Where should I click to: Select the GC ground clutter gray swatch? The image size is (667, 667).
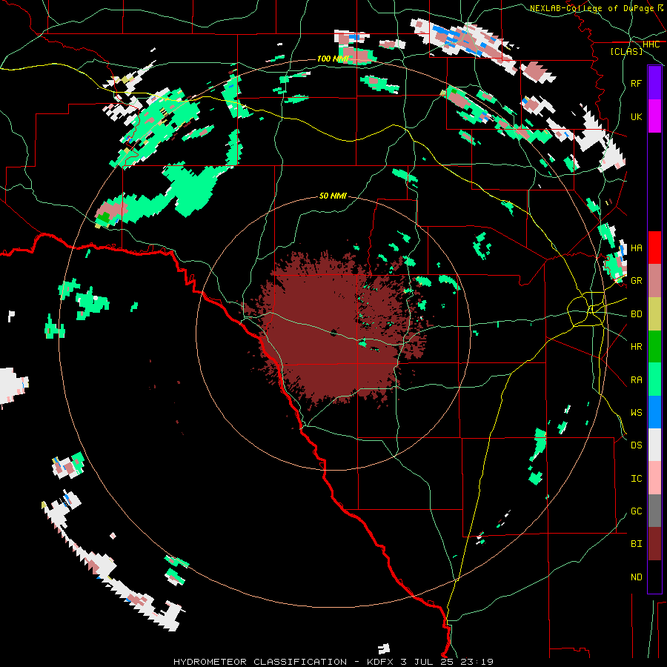coord(654,511)
